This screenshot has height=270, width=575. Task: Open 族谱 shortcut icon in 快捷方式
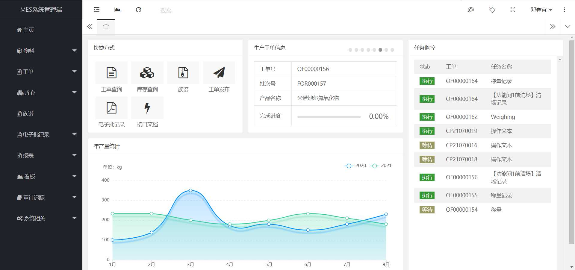[x=183, y=72]
